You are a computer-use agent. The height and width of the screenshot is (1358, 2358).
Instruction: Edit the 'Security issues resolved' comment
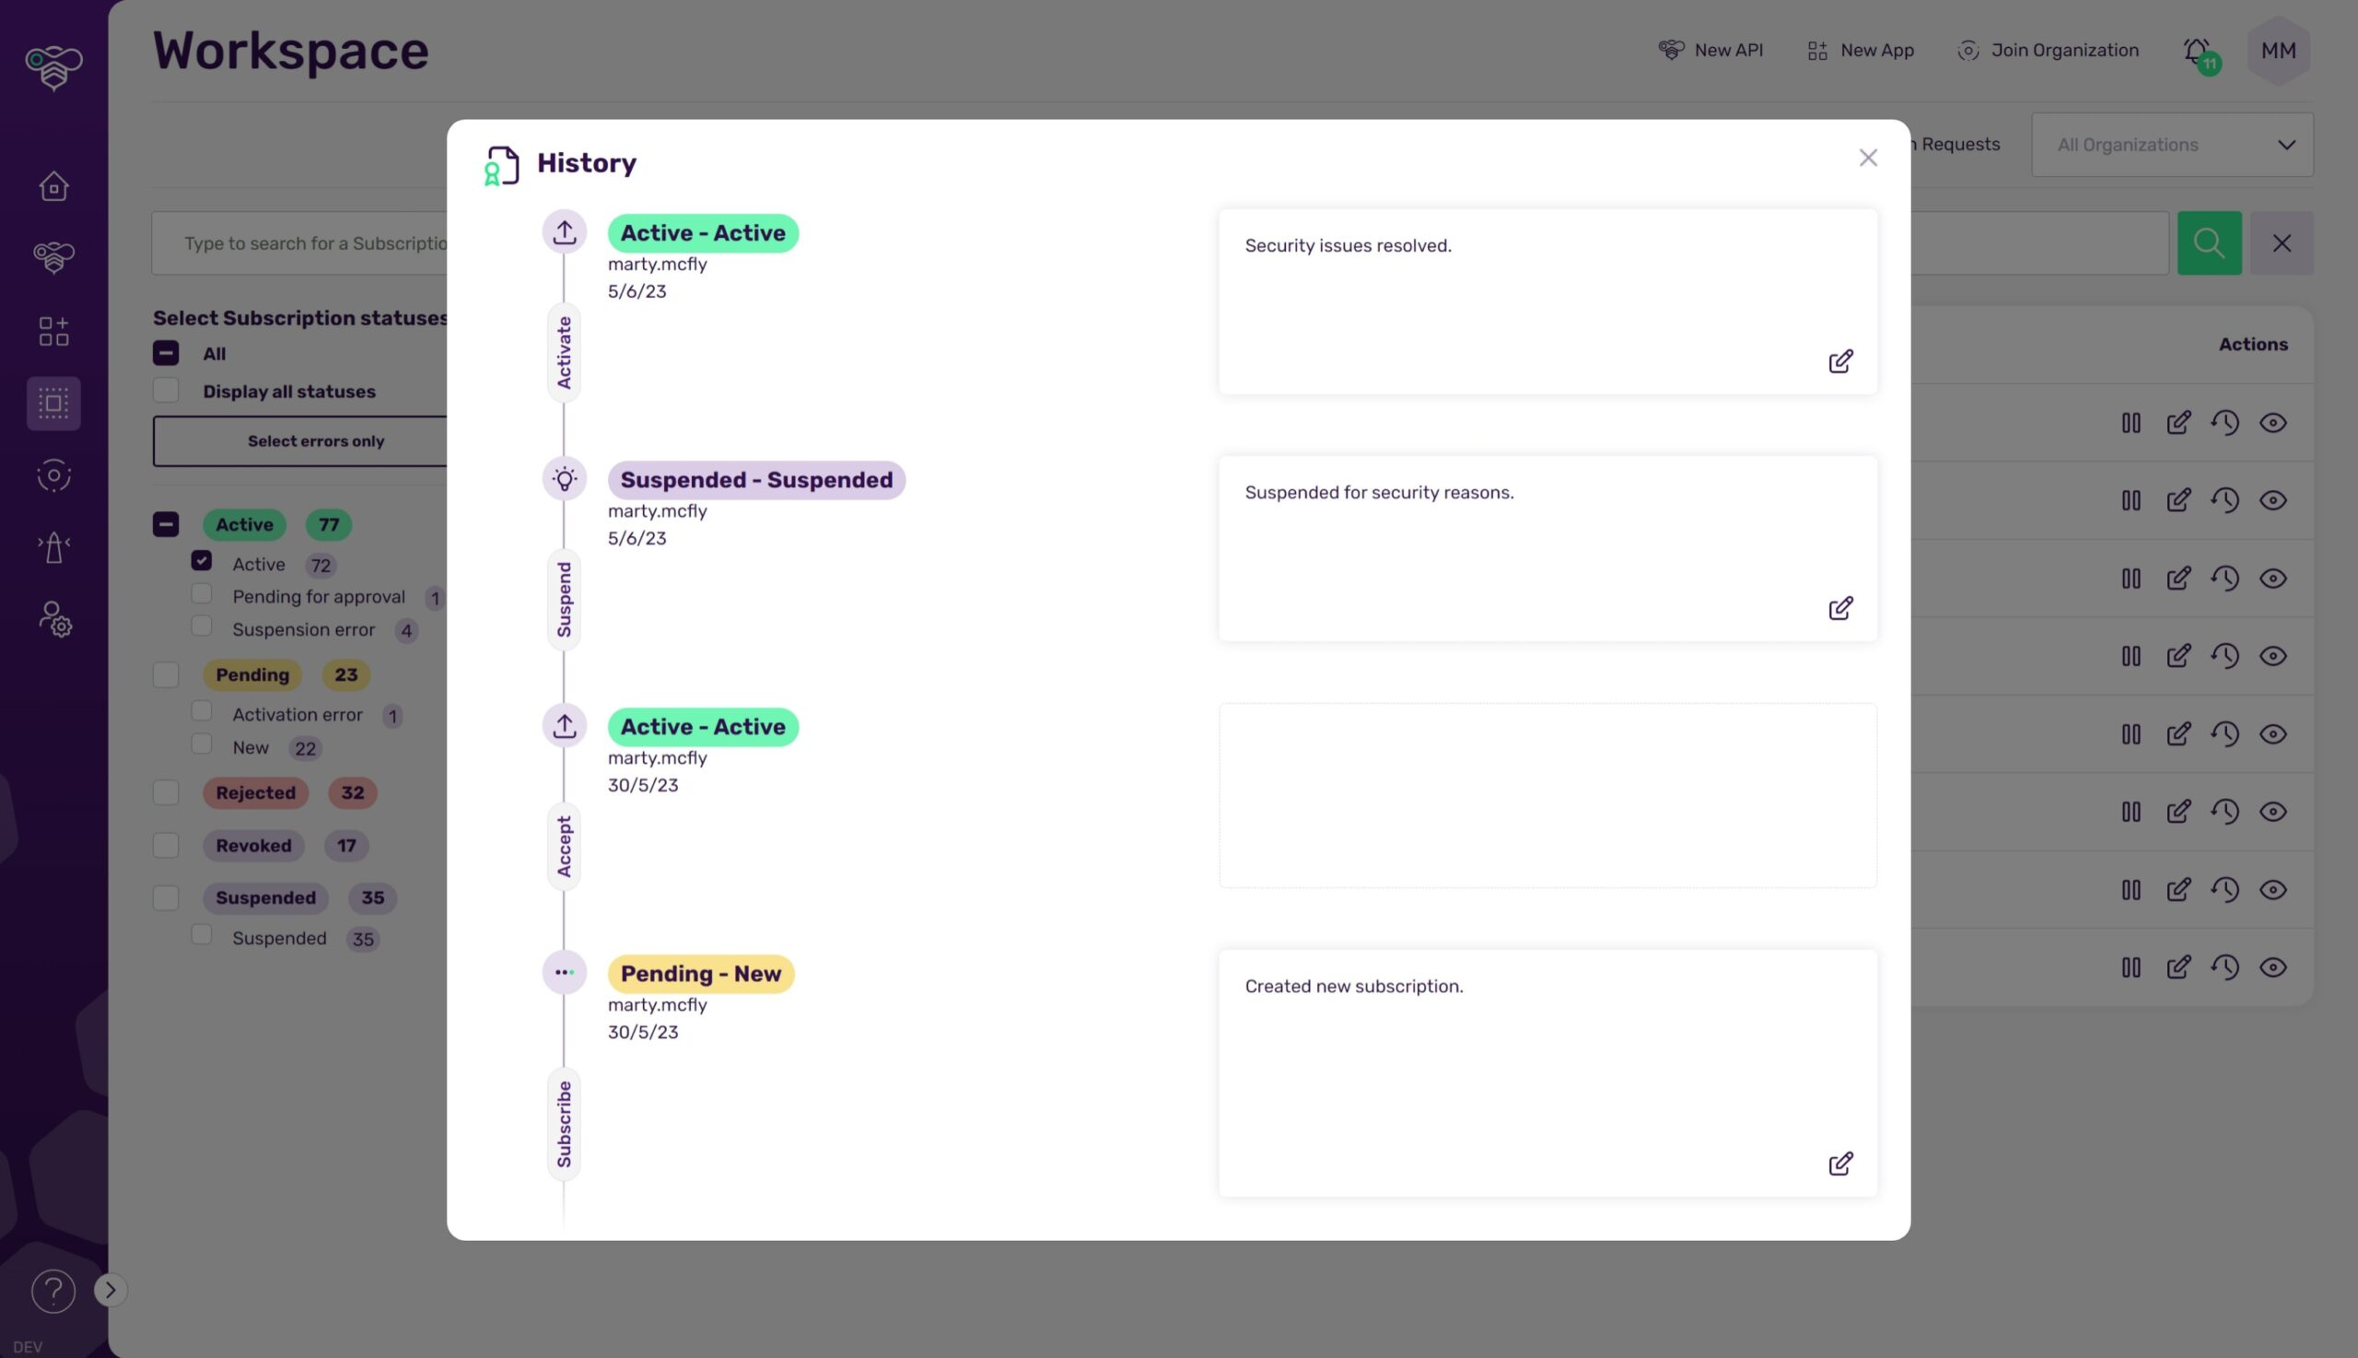1839,362
